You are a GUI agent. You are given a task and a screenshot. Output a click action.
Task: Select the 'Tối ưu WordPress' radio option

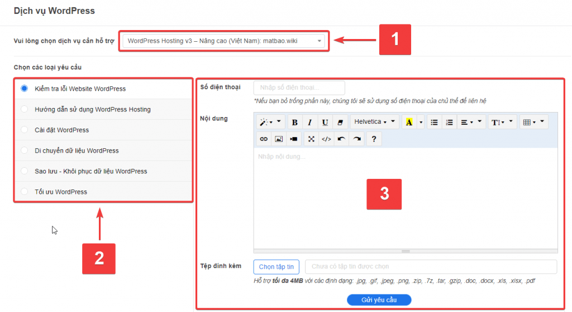click(24, 192)
